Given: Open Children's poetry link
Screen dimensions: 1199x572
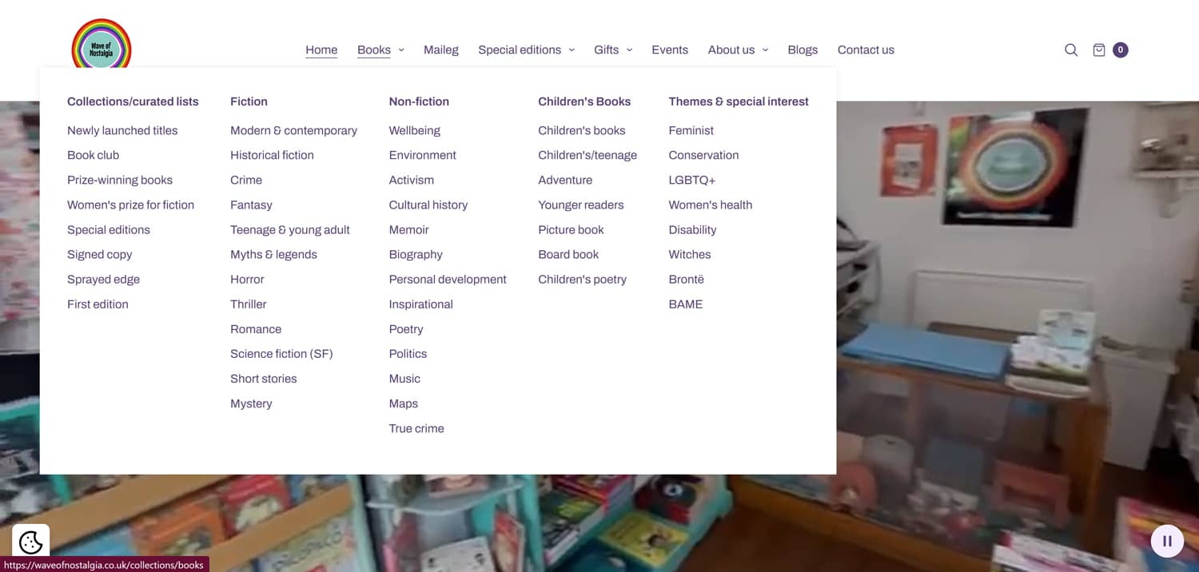Looking at the screenshot, I should (582, 279).
